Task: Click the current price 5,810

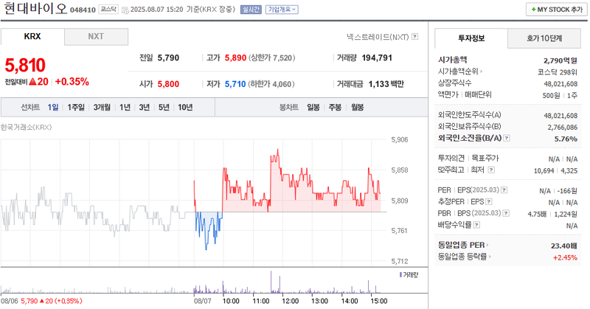Action: [25, 65]
